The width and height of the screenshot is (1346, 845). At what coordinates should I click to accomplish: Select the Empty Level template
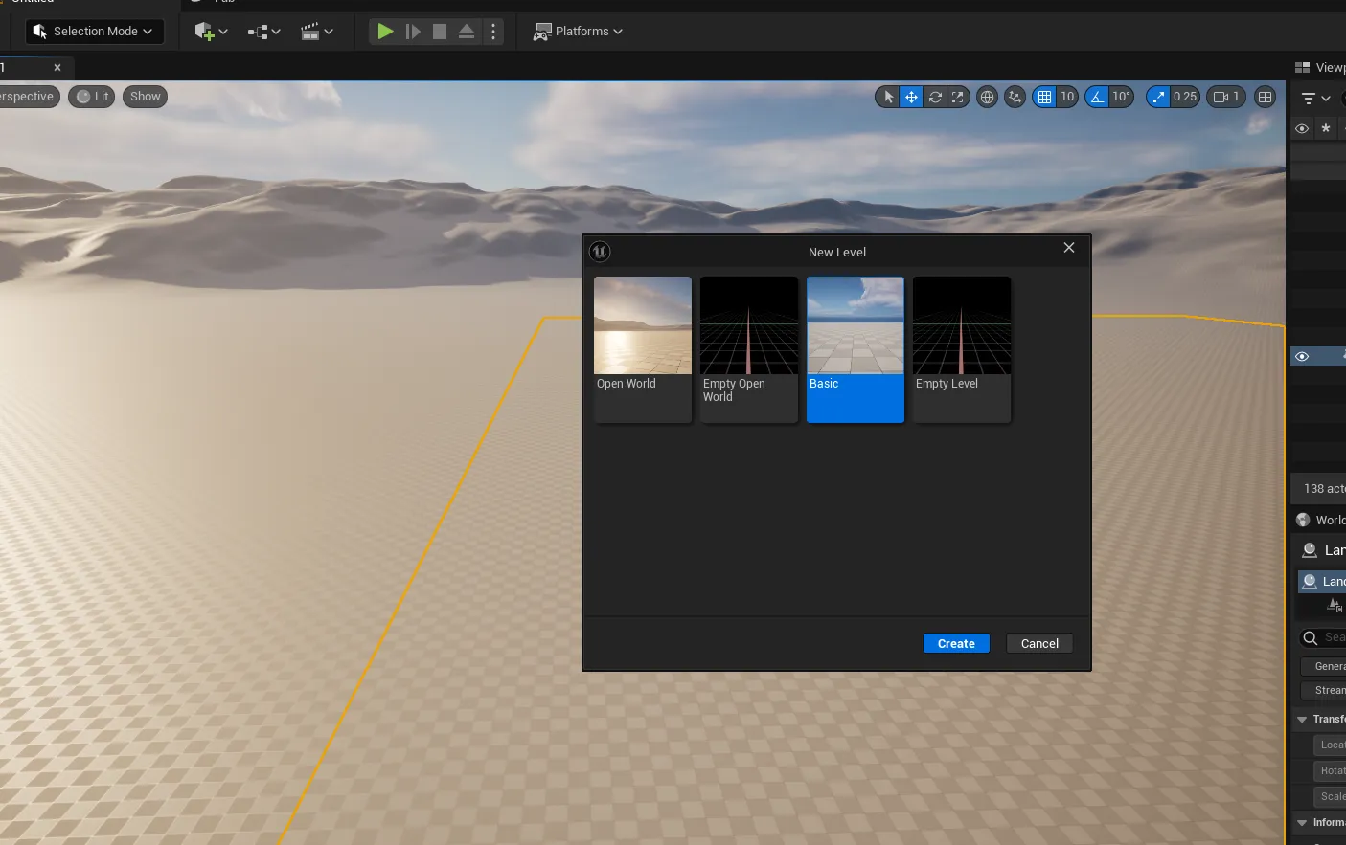click(962, 349)
